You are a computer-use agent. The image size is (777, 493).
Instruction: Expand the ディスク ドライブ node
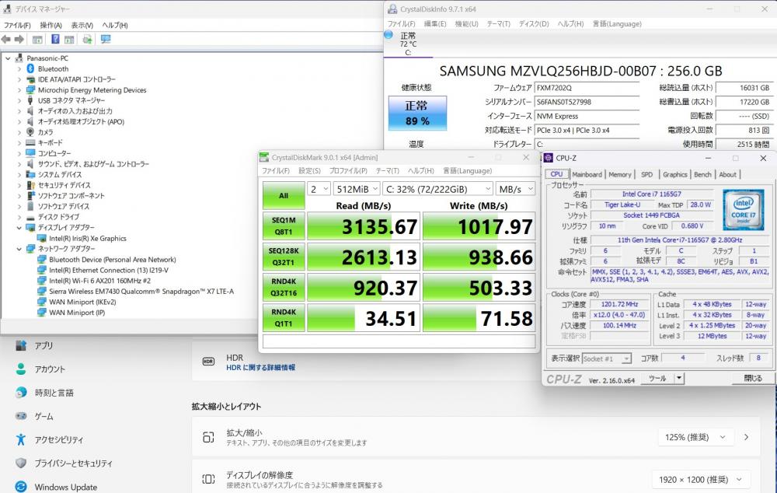click(x=19, y=217)
